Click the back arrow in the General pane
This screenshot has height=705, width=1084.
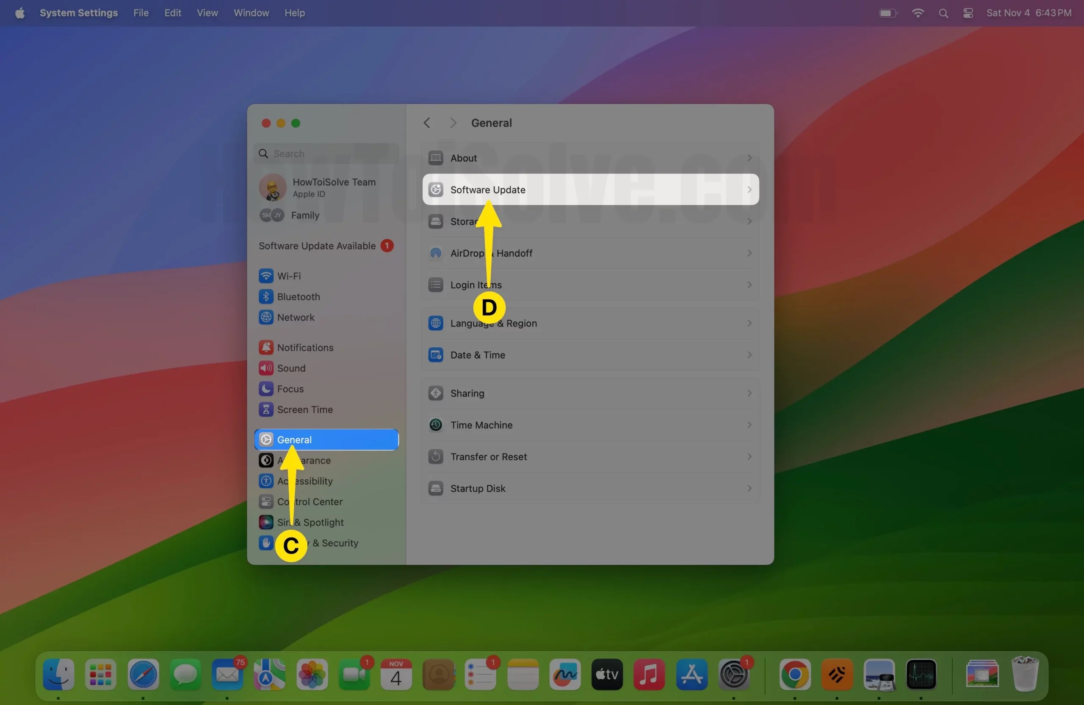427,122
